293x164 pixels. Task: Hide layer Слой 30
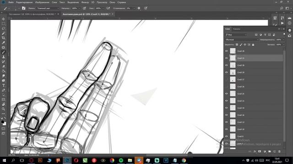[x=227, y=65]
